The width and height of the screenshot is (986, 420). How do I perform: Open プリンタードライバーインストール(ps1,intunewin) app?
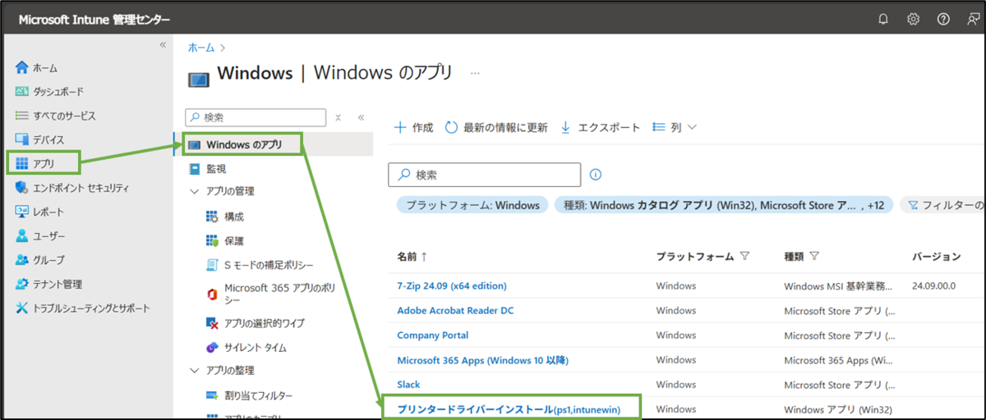pyautogui.click(x=509, y=408)
